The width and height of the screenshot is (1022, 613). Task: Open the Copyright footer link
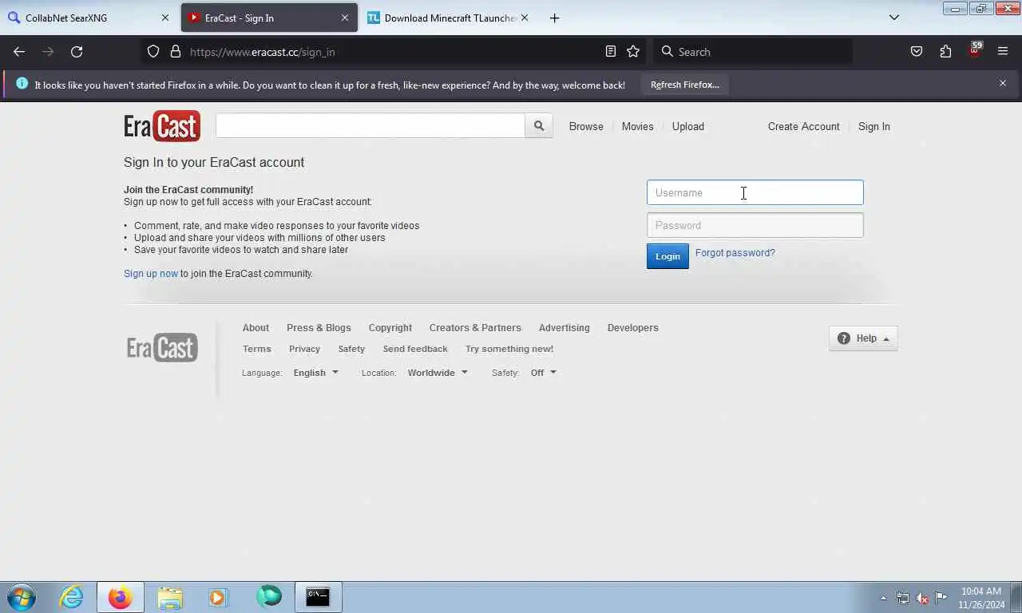pyautogui.click(x=390, y=328)
